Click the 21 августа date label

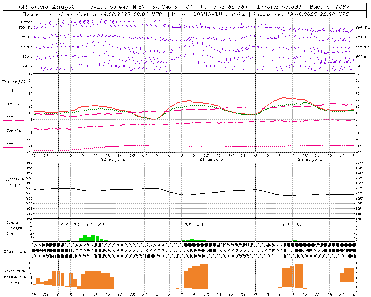pyautogui.click(x=211, y=160)
